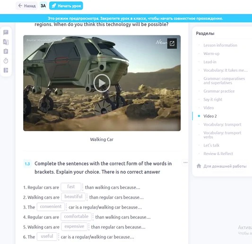Click the drag handle next to fast field
This screenshot has width=252, height=244.
pyautogui.click(x=83, y=187)
